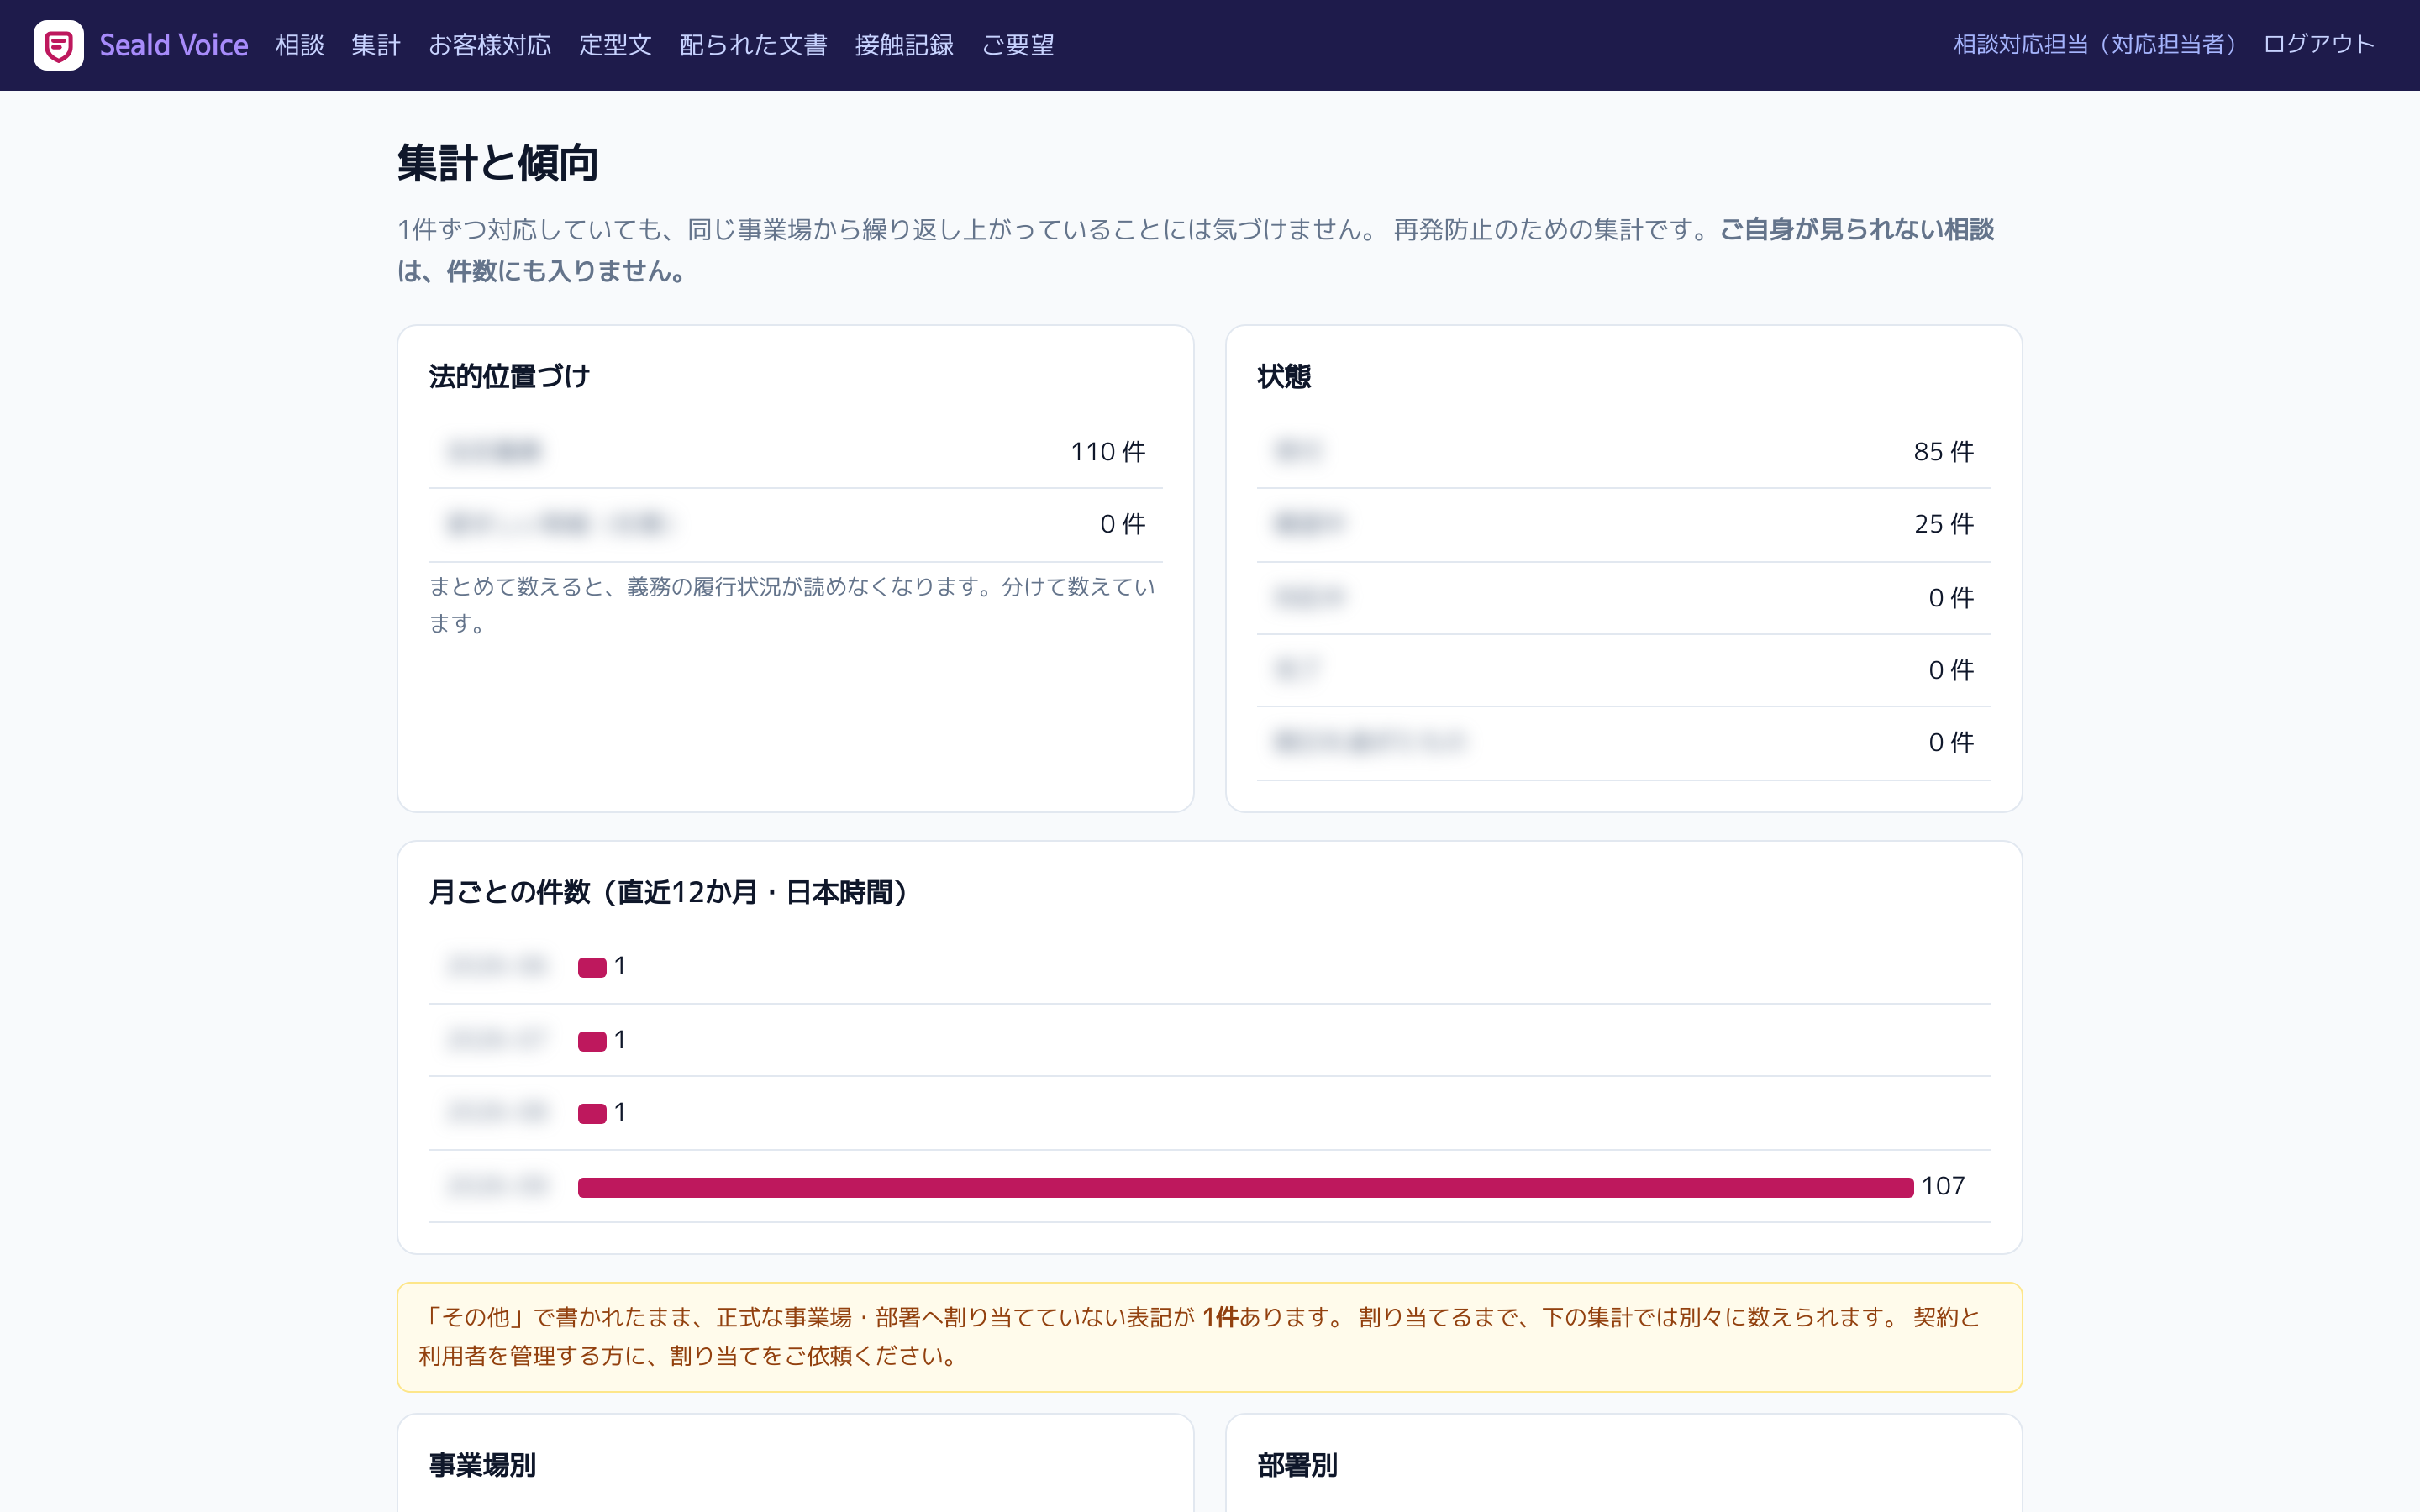
Task: Click the 85 件 value in 状態 card
Action: click(x=1944, y=452)
